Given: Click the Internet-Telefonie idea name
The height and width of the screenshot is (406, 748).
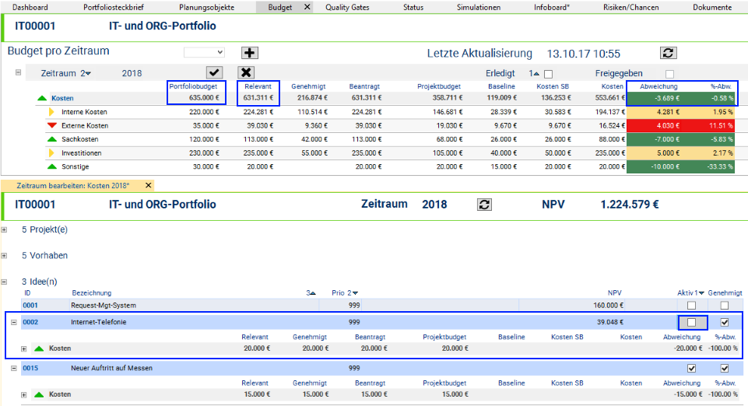Looking at the screenshot, I should [98, 323].
